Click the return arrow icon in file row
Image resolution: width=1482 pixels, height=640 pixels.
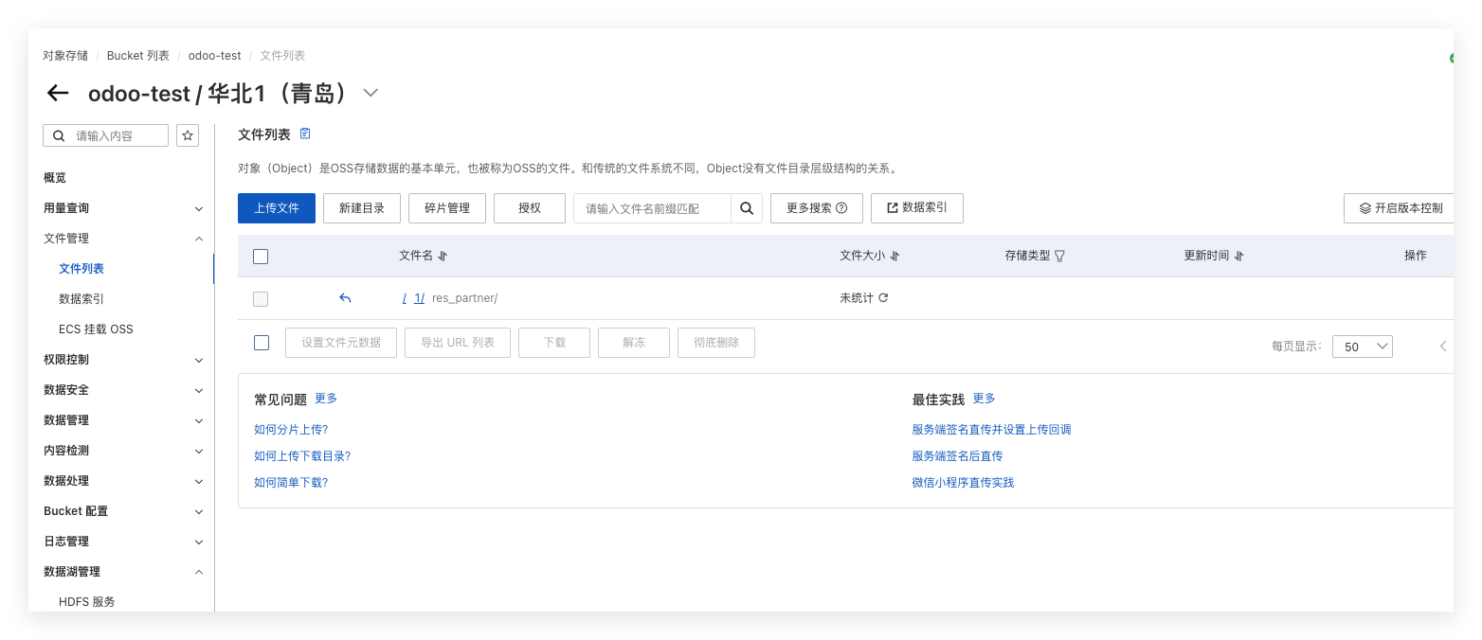click(345, 298)
